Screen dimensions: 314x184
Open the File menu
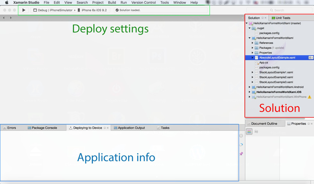point(46,2)
